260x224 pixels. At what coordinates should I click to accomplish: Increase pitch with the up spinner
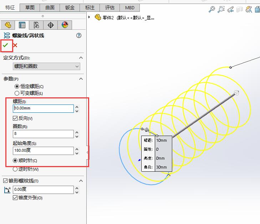pyautogui.click(x=77, y=107)
